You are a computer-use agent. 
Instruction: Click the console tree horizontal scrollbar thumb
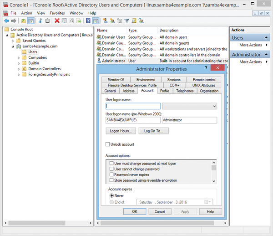(x=37, y=223)
